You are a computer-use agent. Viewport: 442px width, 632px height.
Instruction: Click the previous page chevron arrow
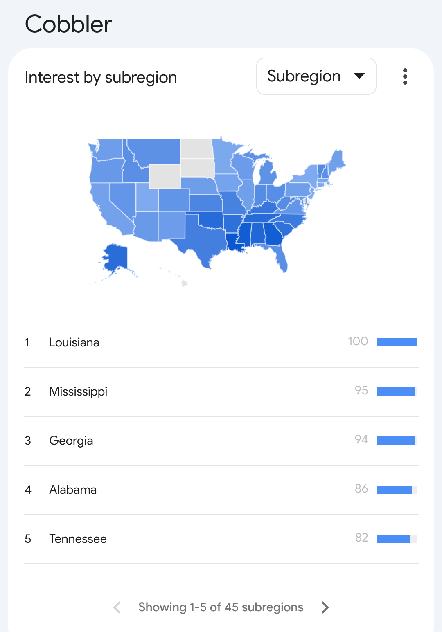[x=117, y=607]
